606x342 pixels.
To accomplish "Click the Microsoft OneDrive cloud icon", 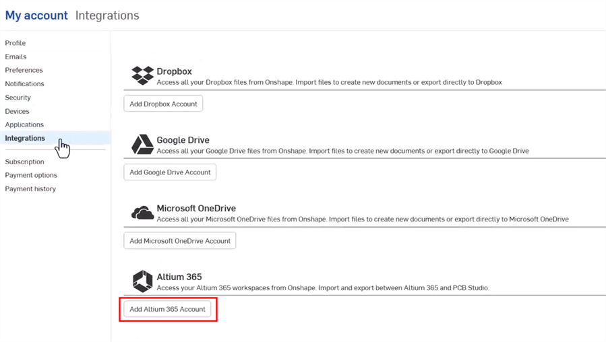I will point(142,213).
